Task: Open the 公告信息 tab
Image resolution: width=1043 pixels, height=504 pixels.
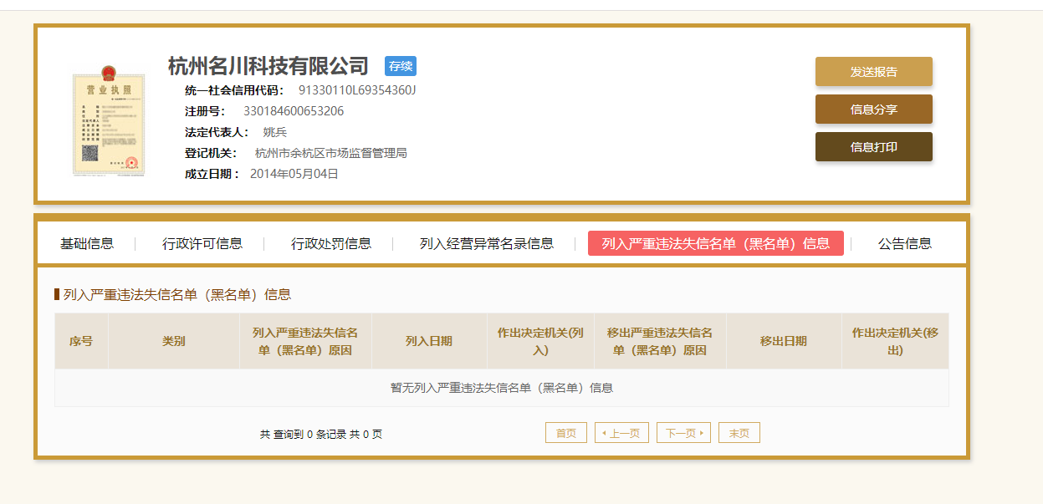Action: coord(905,243)
